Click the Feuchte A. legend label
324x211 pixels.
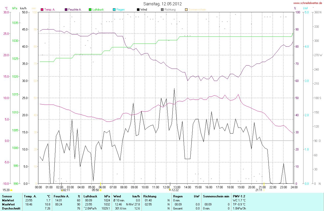[75, 10]
